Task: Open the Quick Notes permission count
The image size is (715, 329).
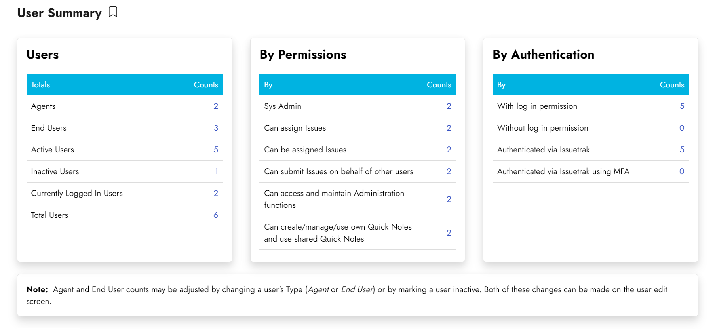Action: point(449,233)
